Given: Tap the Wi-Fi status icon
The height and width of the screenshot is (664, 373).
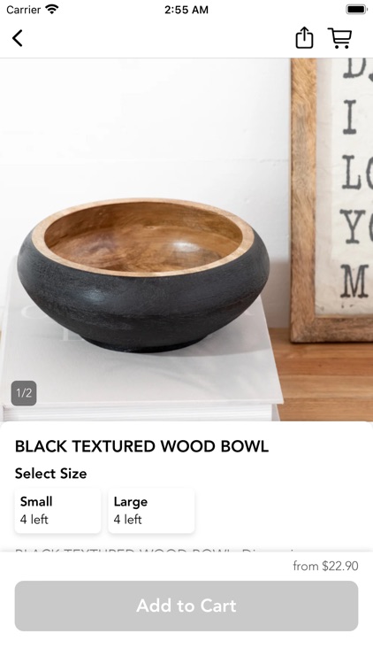Looking at the screenshot, I should click(x=52, y=9).
